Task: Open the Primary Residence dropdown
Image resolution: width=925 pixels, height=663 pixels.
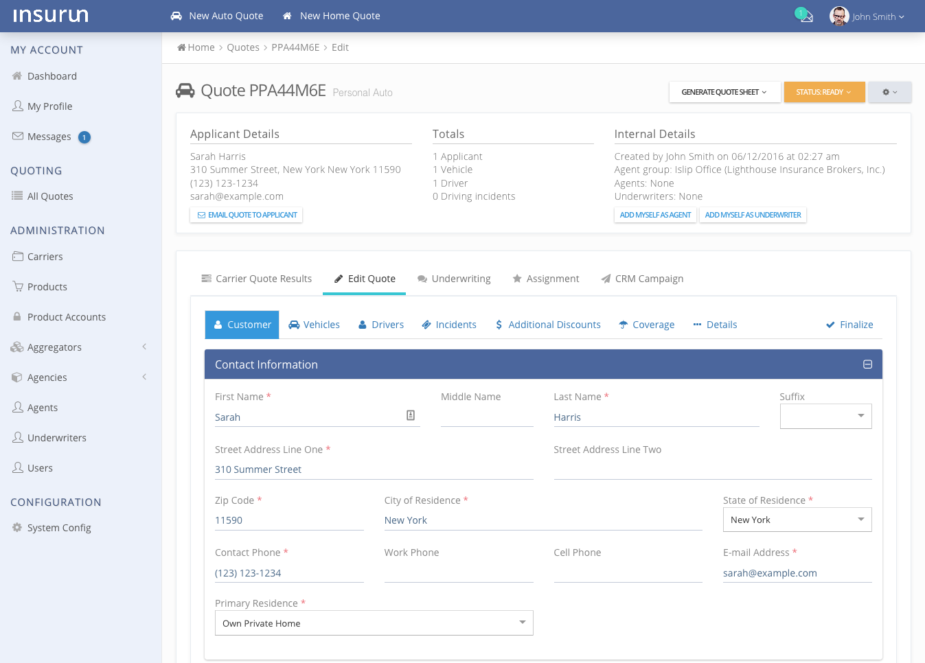Action: [374, 623]
